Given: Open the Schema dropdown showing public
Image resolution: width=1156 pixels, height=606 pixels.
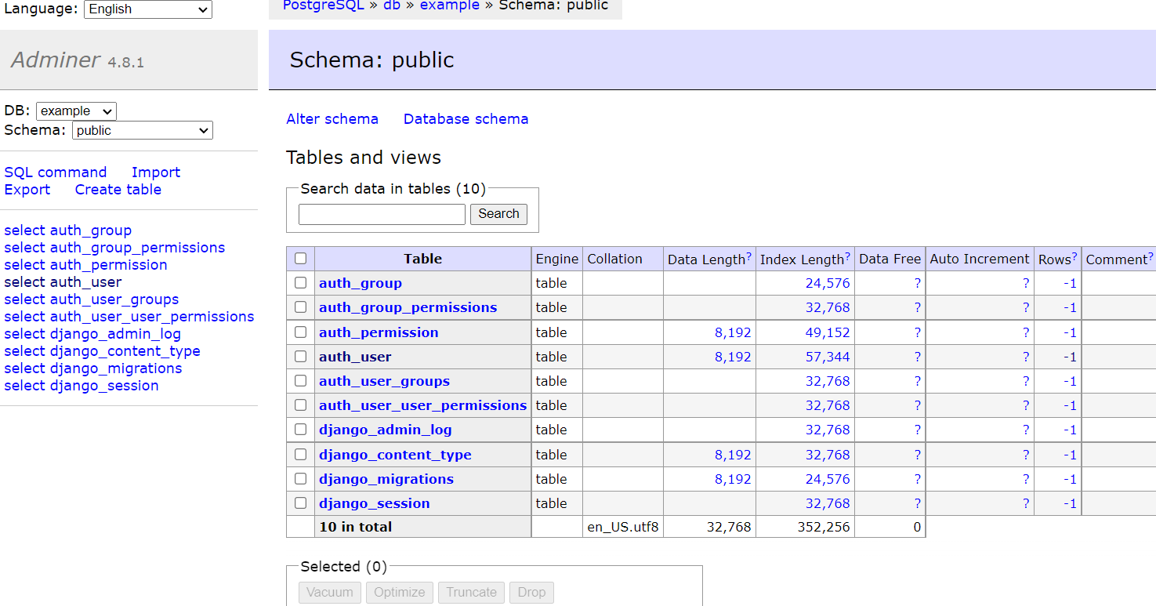Looking at the screenshot, I should (143, 131).
